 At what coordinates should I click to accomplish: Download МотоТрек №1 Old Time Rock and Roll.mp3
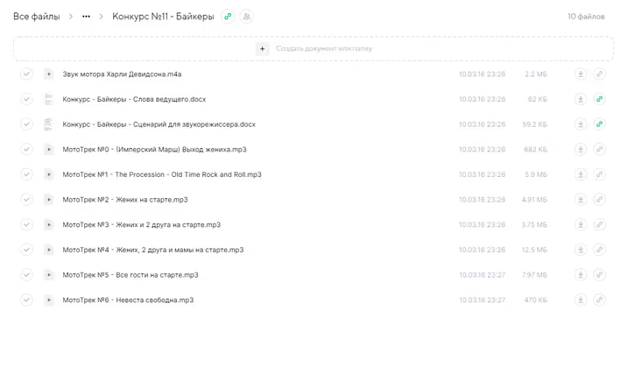[x=580, y=174]
